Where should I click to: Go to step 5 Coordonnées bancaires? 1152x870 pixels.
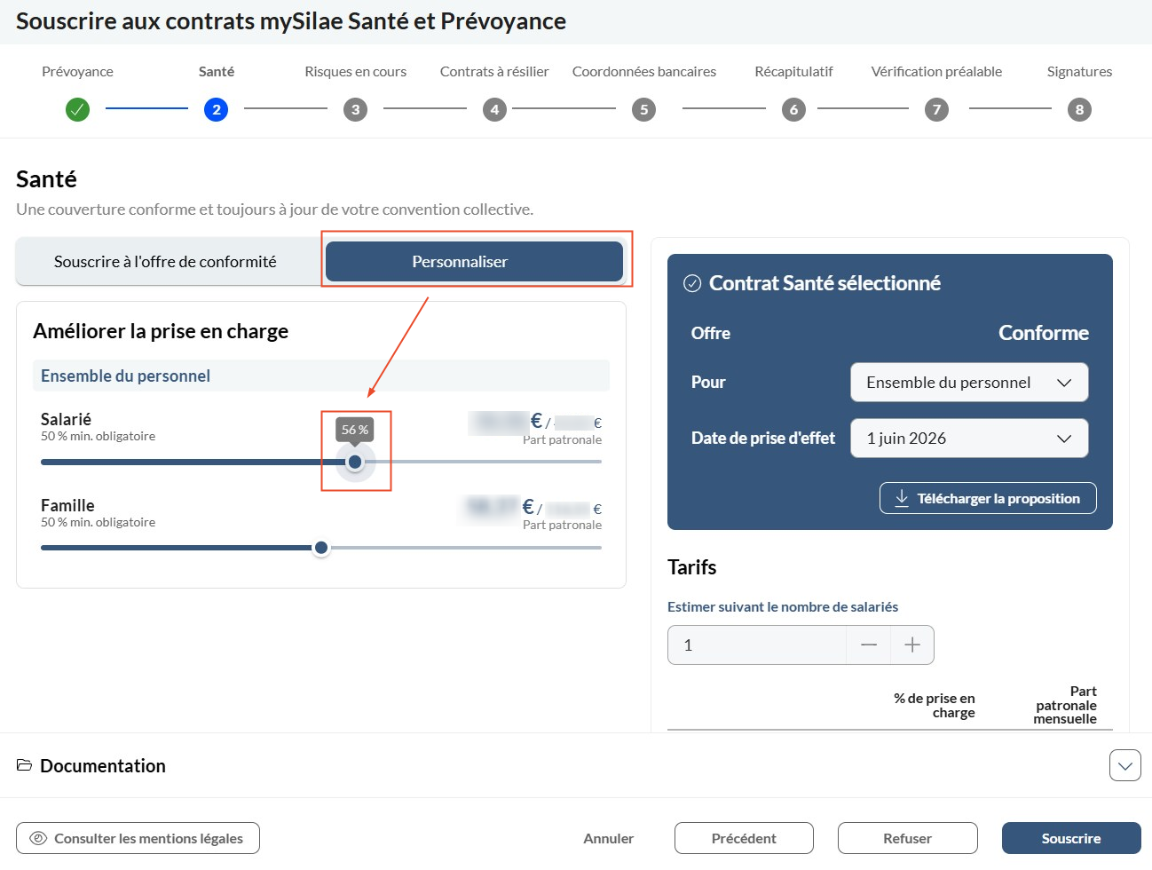coord(643,109)
